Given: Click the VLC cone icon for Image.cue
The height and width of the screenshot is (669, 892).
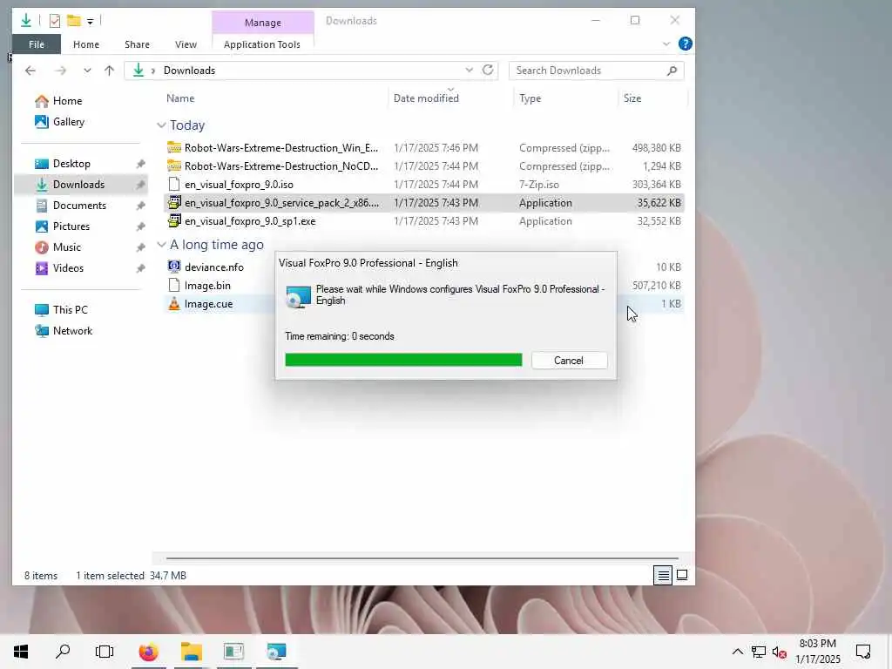Looking at the screenshot, I should (x=174, y=304).
